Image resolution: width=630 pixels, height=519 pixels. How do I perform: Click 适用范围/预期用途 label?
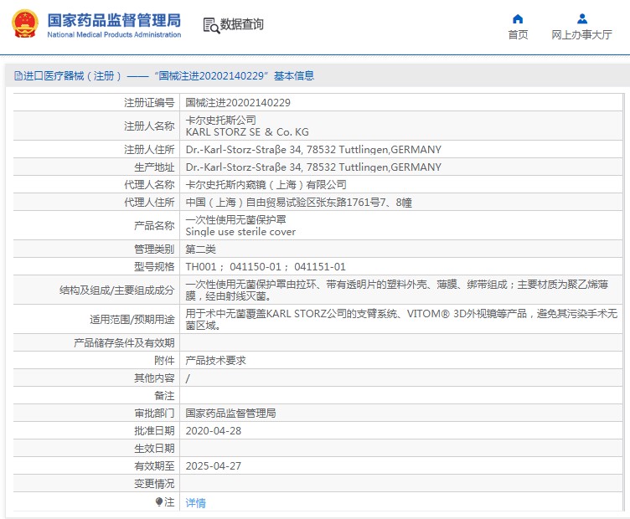click(x=132, y=320)
